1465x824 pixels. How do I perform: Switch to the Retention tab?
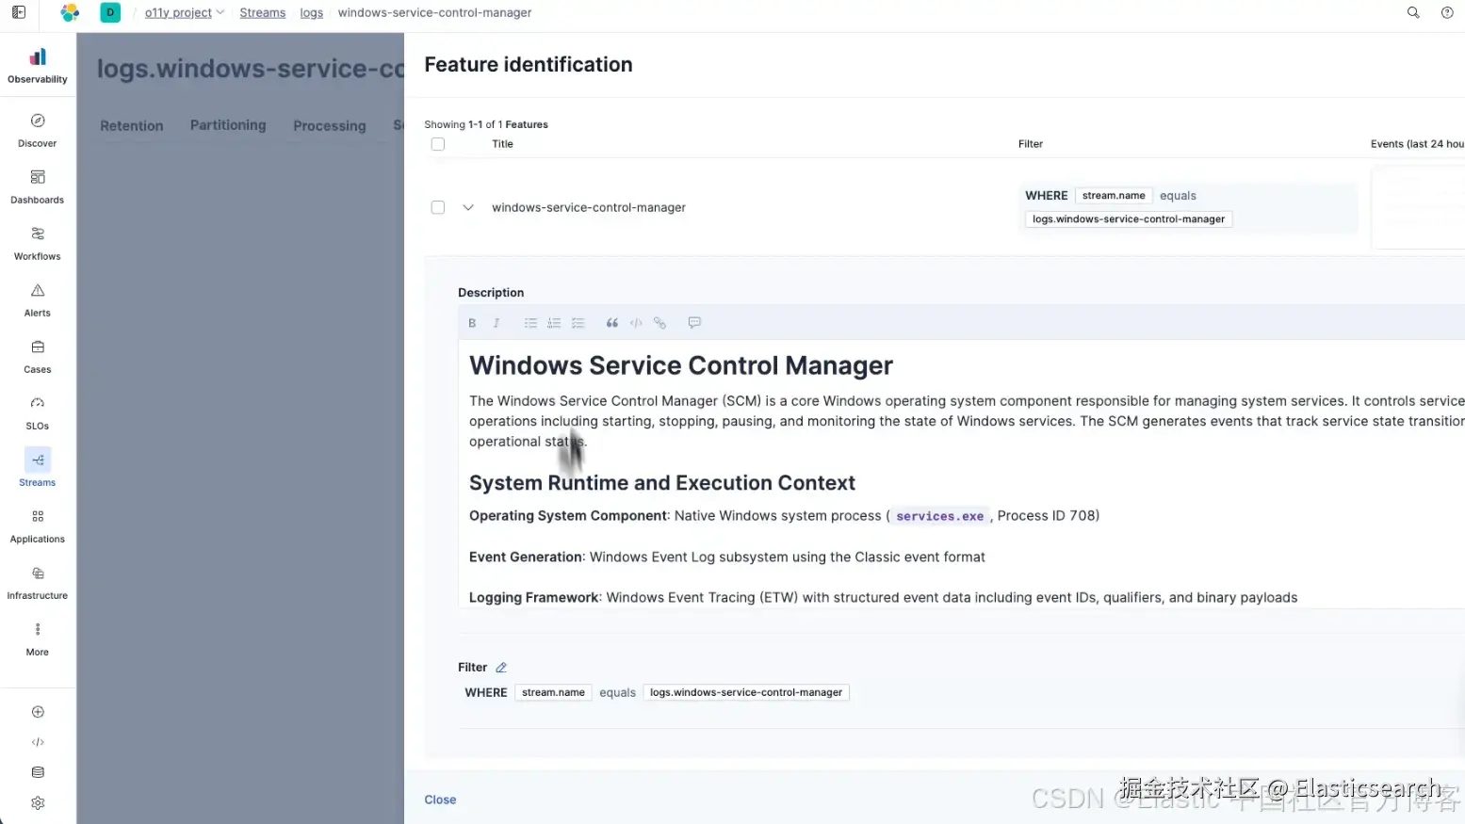click(x=132, y=126)
